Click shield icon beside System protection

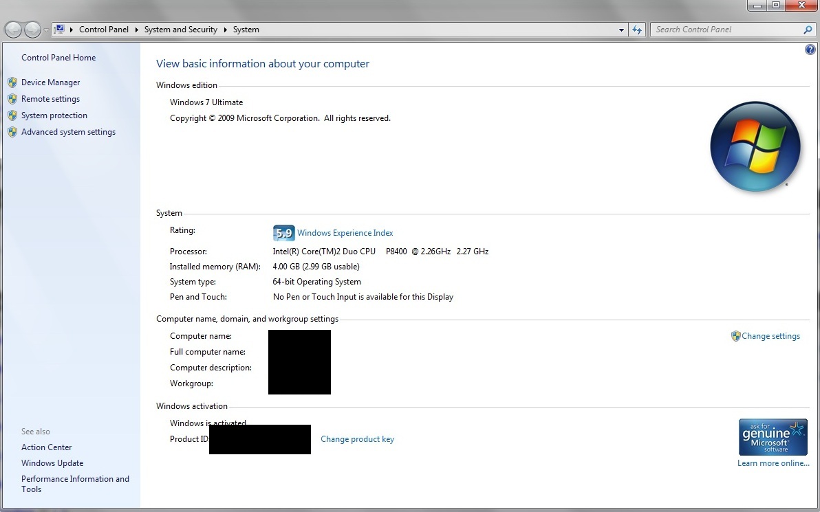12,115
